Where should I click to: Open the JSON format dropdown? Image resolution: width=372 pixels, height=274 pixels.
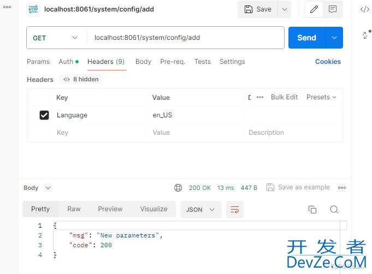click(200, 210)
